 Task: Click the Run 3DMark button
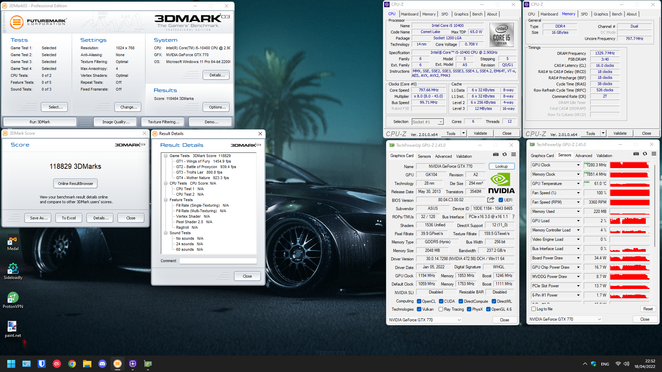tap(40, 122)
